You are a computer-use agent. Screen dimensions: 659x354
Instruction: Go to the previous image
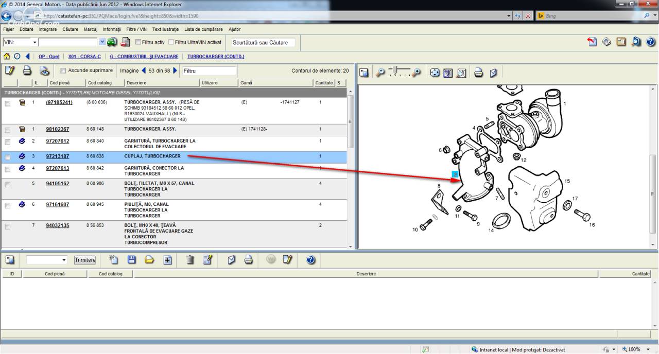(x=144, y=70)
